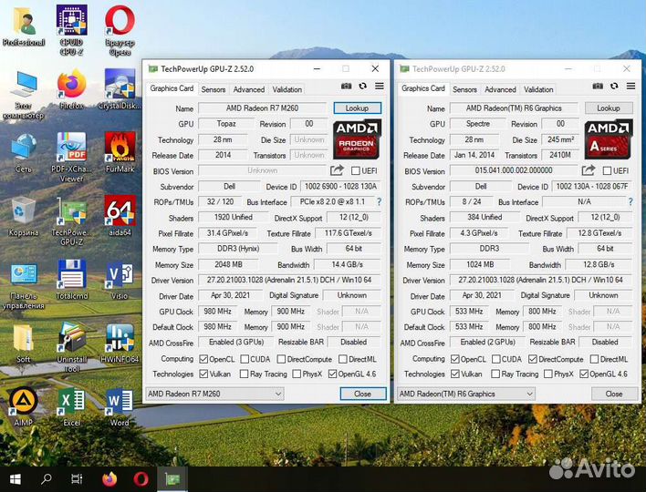Screen dimensions: 646x492
Task: Open Advanced tab in R6 Graphics window
Action: coord(500,89)
